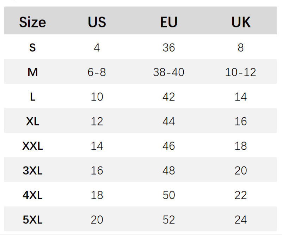Click the UK value 22 for size 4XL
282x235 pixels.
tap(241, 195)
